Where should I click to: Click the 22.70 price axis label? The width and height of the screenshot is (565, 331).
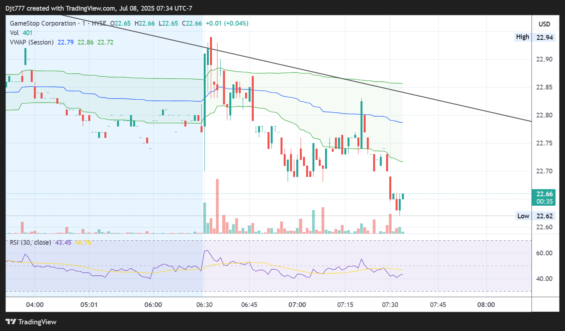pyautogui.click(x=544, y=171)
